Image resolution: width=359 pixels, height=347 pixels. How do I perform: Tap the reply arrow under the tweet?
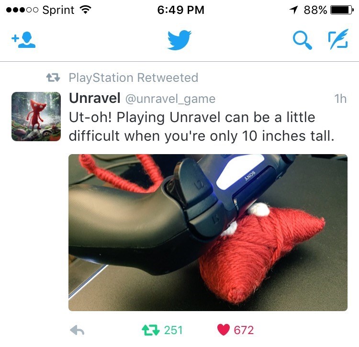[77, 330]
